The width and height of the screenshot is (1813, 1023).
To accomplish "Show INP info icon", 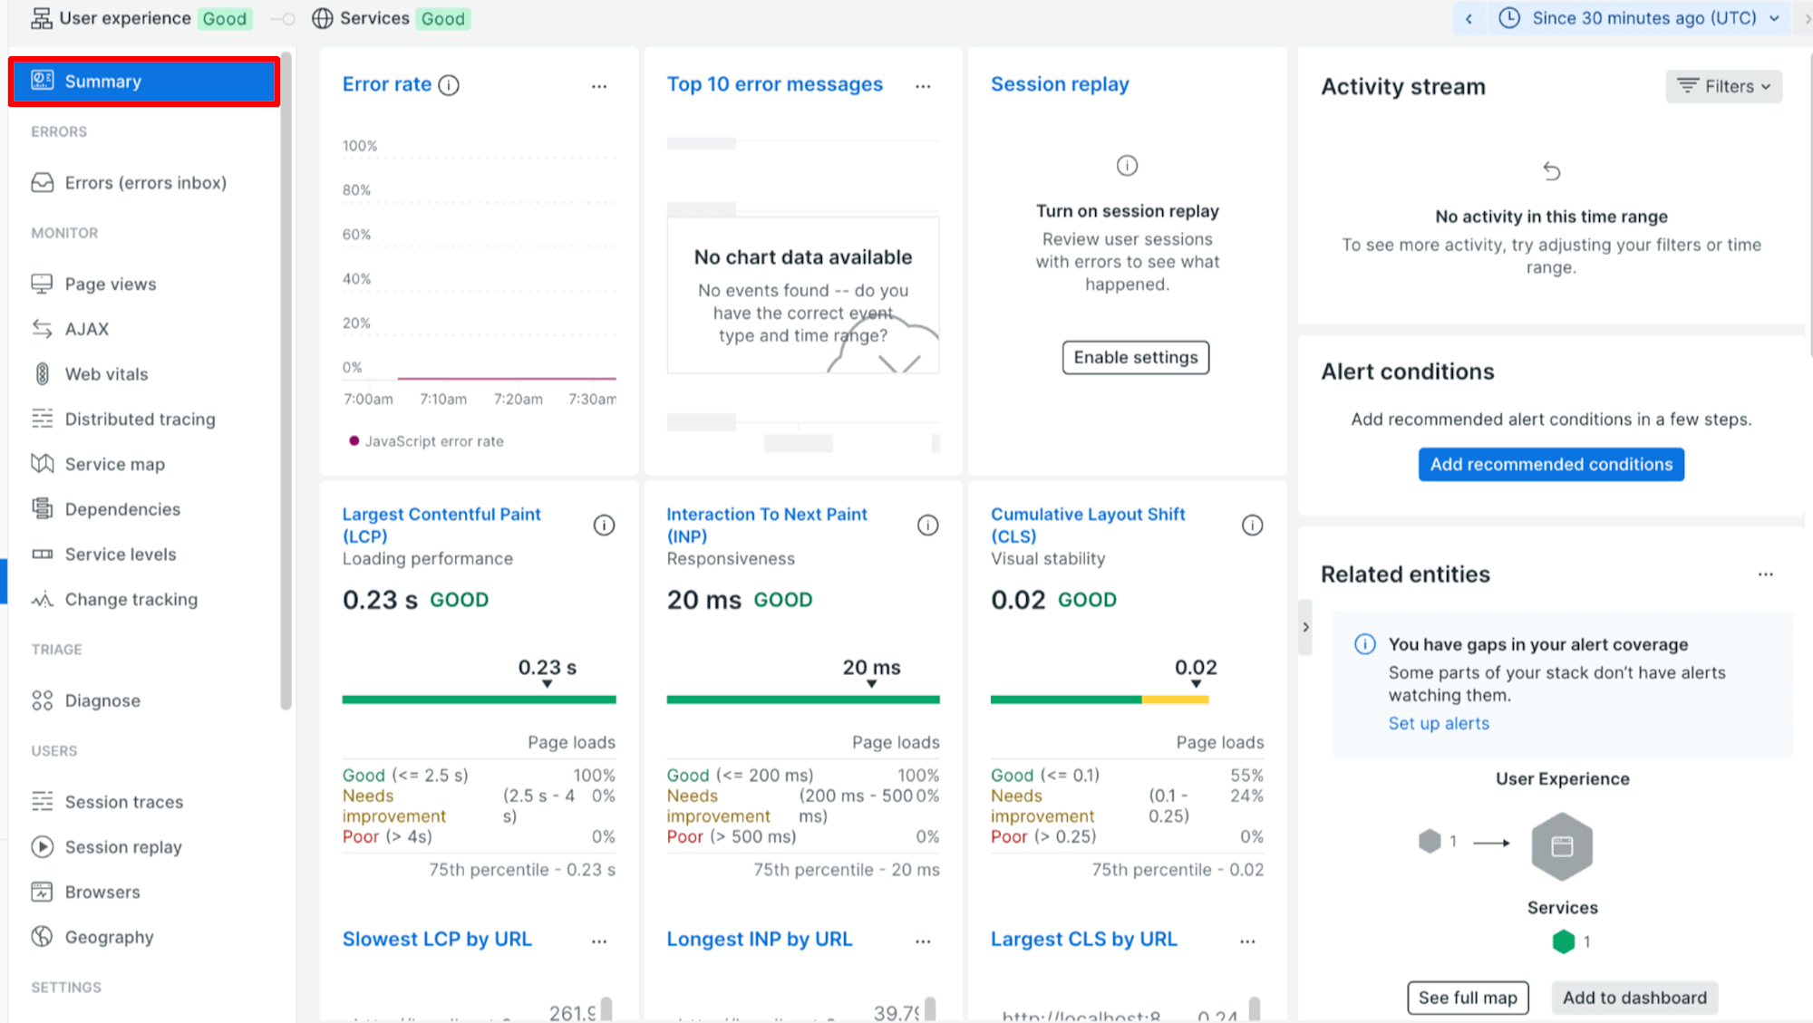I will (x=927, y=526).
